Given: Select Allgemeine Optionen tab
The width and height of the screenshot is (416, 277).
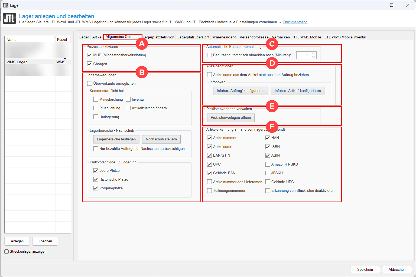Looking at the screenshot, I should [122, 37].
